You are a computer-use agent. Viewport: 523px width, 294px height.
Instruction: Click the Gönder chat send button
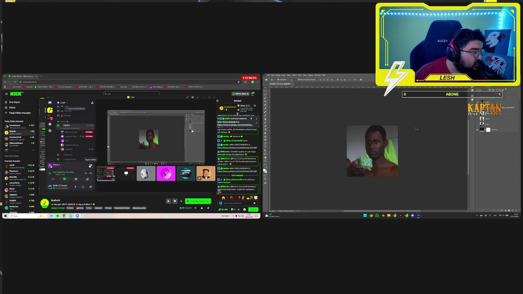pyautogui.click(x=253, y=209)
